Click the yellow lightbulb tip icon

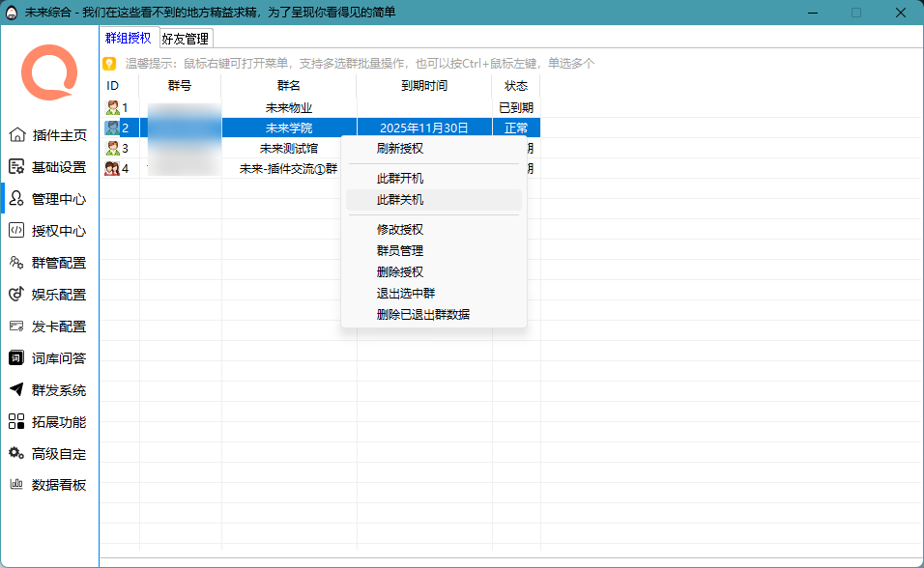(109, 64)
